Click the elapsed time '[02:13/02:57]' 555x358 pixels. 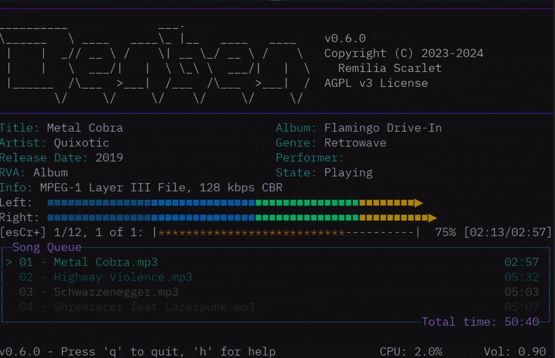click(508, 232)
